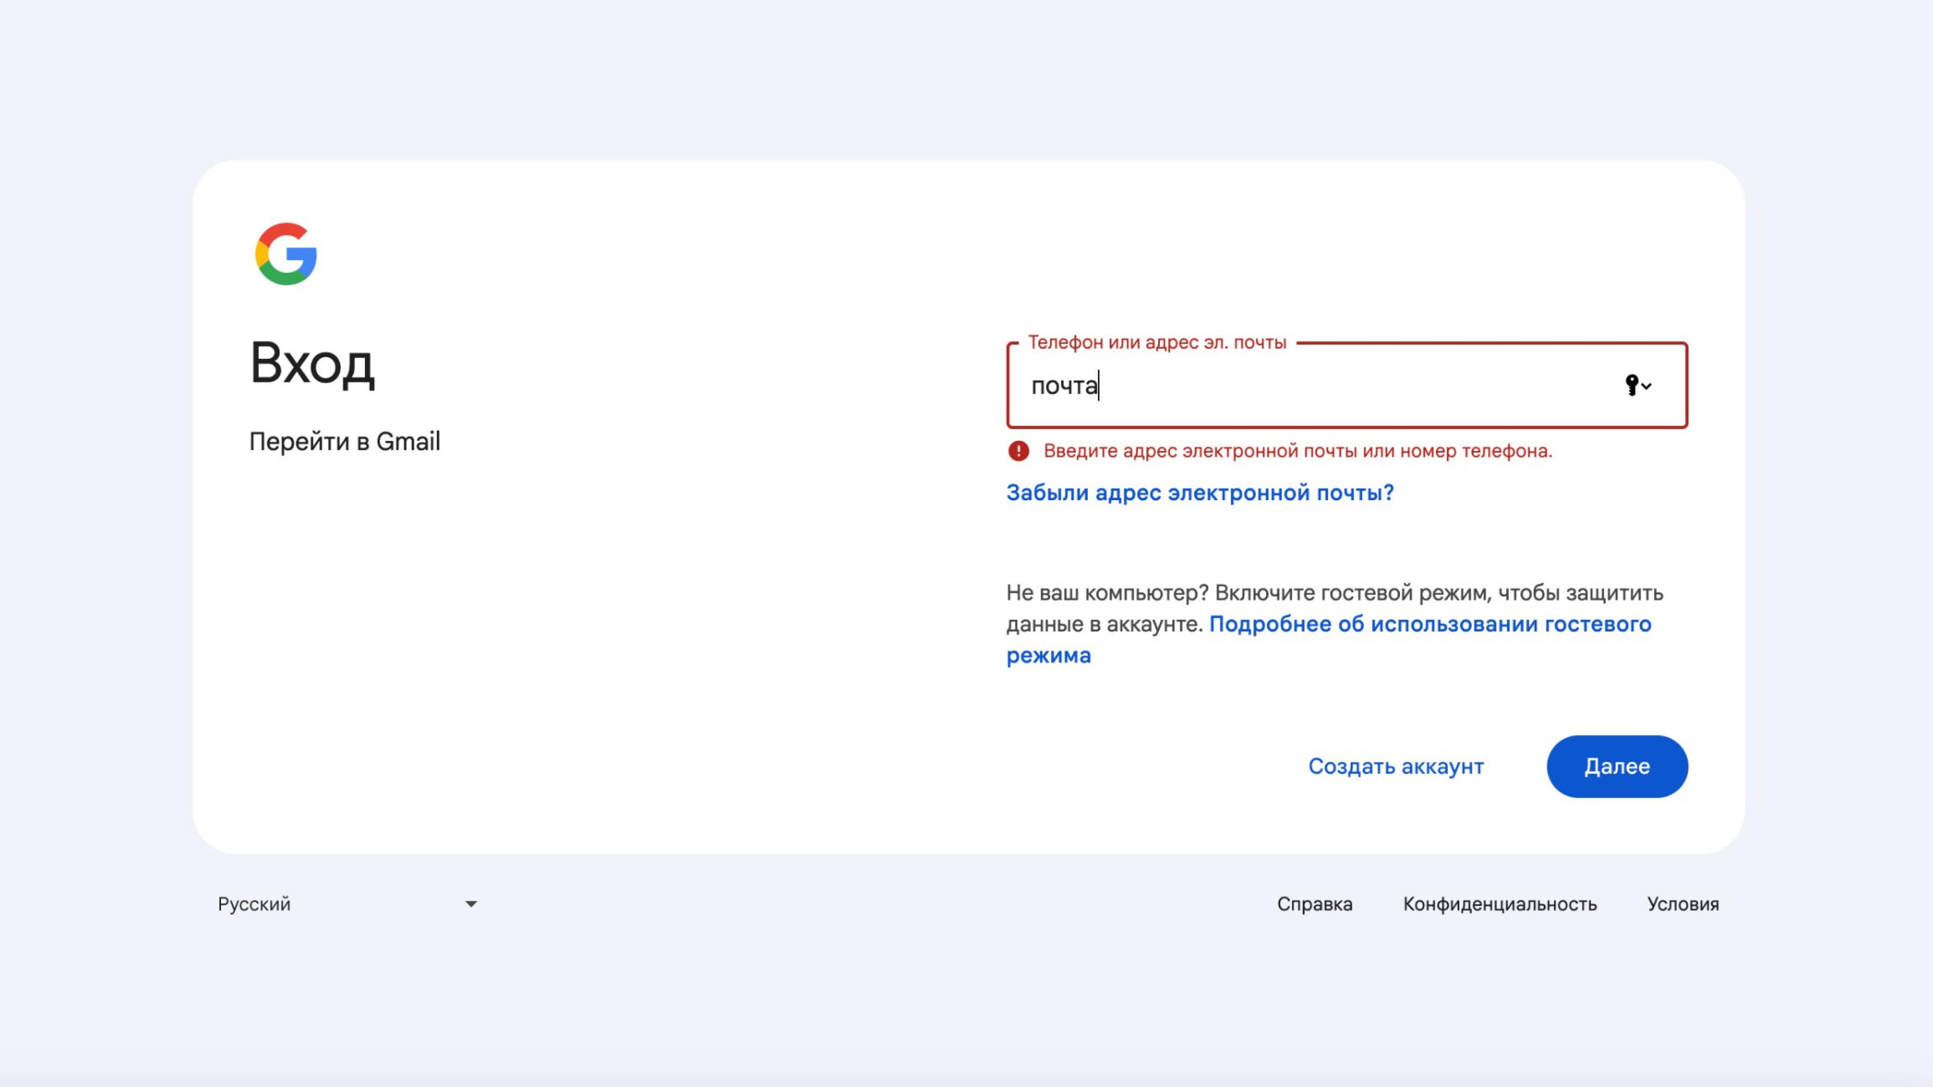Open the Русский language dropdown
Screen dimensions: 1933x1087
[x=345, y=904]
